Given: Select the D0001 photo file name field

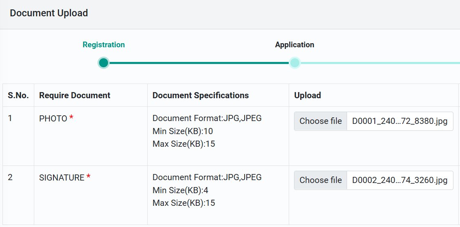Looking at the screenshot, I should [400, 121].
